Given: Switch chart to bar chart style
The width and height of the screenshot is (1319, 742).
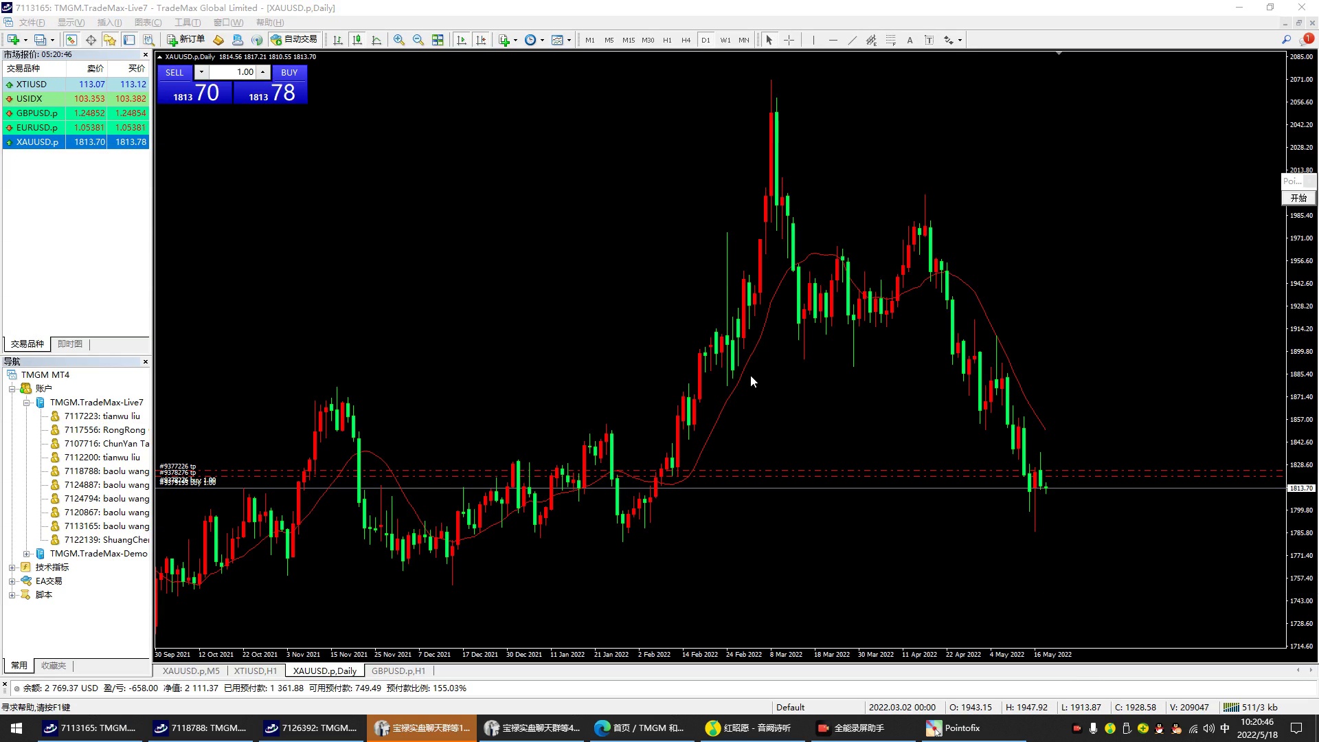Looking at the screenshot, I should coord(337,40).
